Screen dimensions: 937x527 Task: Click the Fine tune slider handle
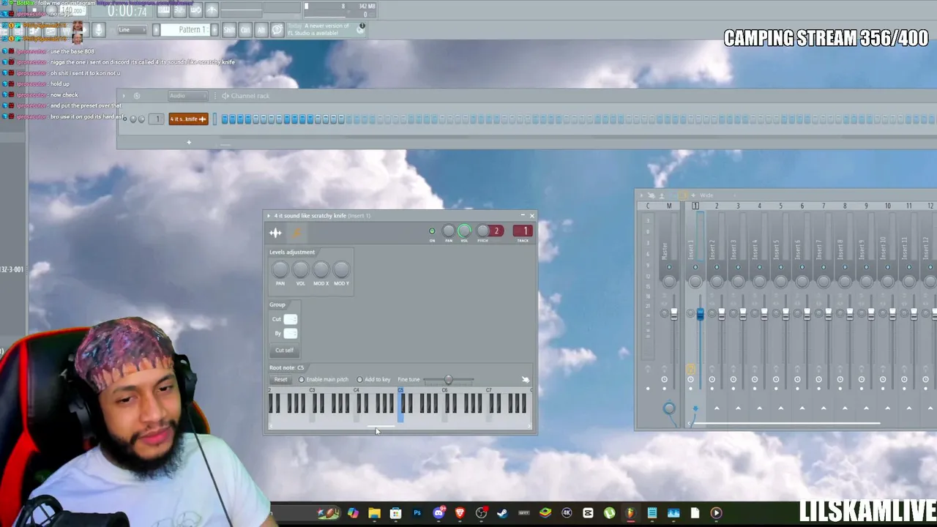(x=448, y=379)
